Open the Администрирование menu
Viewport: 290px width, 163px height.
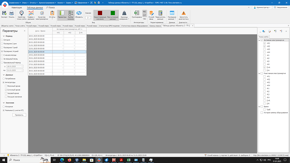pyautogui.click(x=47, y=3)
